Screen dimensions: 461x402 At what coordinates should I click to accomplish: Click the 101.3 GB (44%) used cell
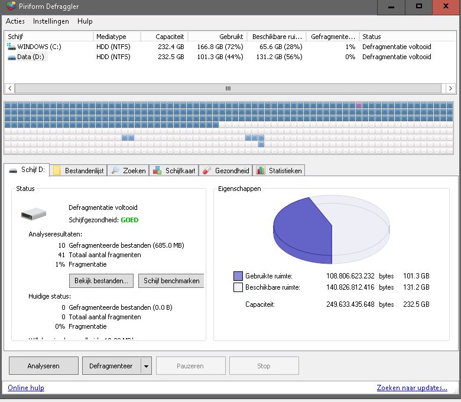(220, 57)
